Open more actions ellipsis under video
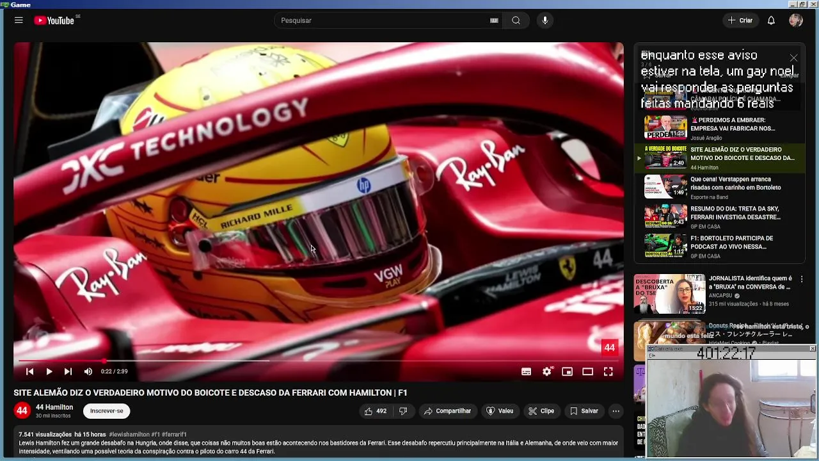This screenshot has width=819, height=461. [616, 411]
